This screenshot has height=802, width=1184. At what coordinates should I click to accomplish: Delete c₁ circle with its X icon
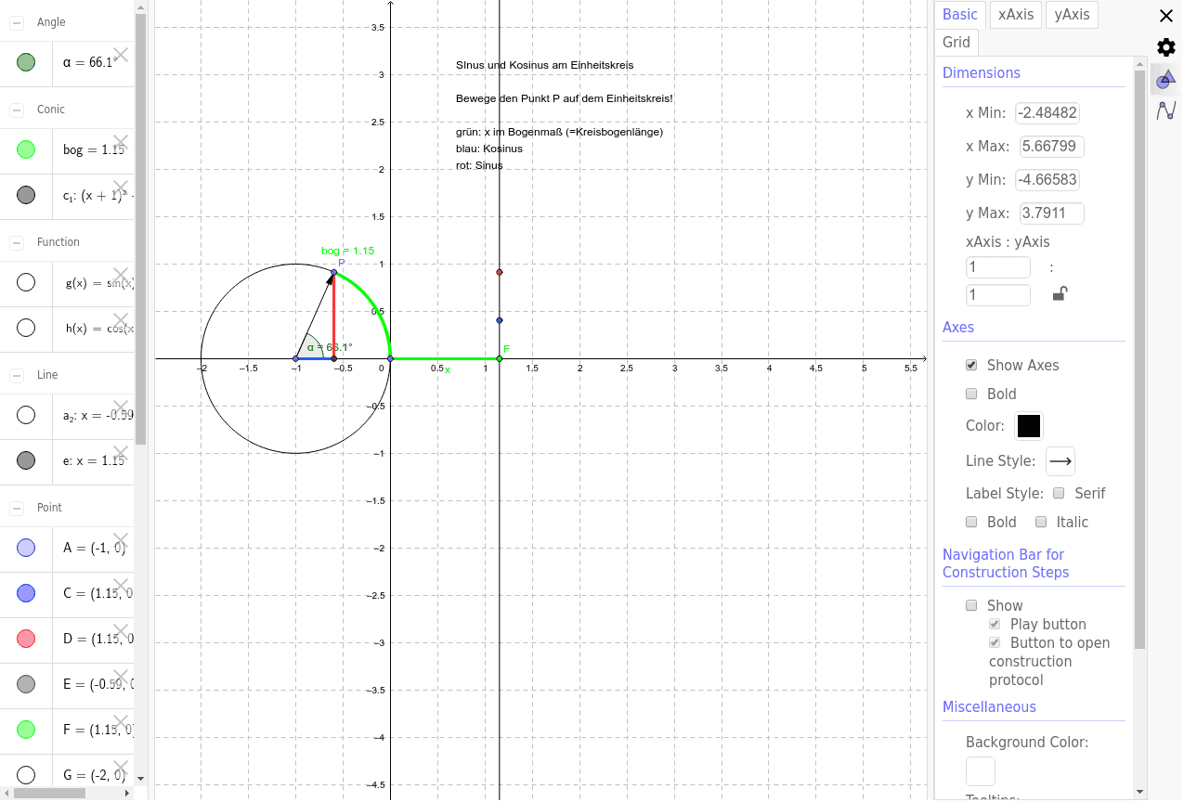(x=120, y=188)
